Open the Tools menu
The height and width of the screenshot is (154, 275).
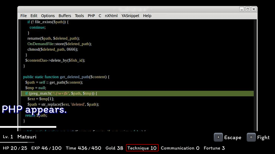pos(79,16)
